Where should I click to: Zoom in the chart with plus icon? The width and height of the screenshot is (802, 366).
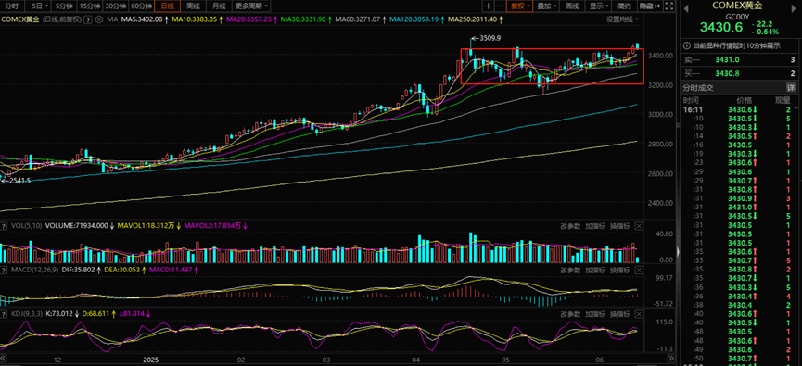(489, 6)
